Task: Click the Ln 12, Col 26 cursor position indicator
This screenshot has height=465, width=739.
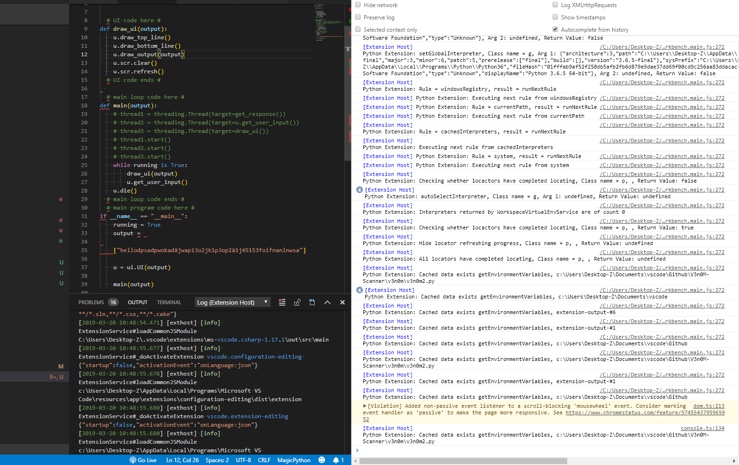Action: pos(182,460)
